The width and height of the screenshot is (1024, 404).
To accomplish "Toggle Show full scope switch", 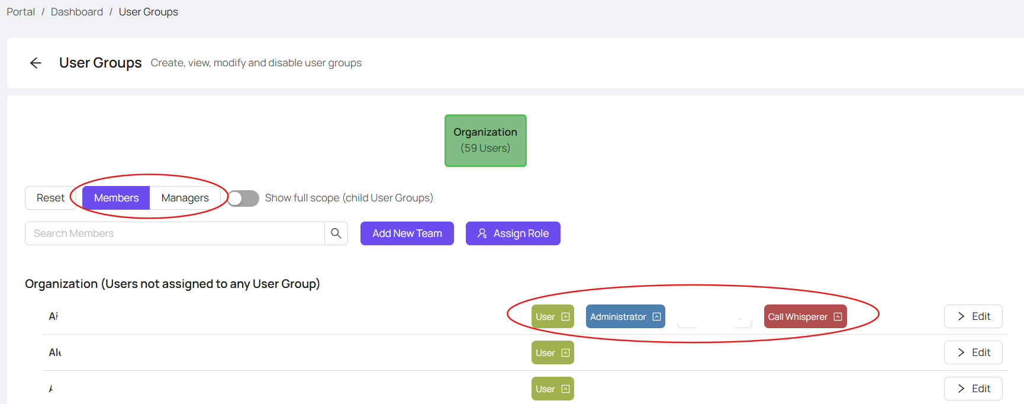I will tap(243, 198).
